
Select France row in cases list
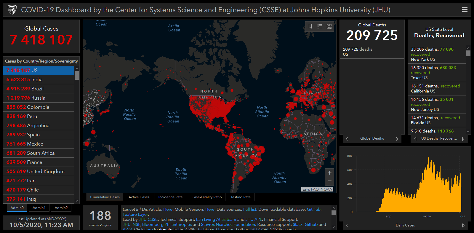point(39,162)
